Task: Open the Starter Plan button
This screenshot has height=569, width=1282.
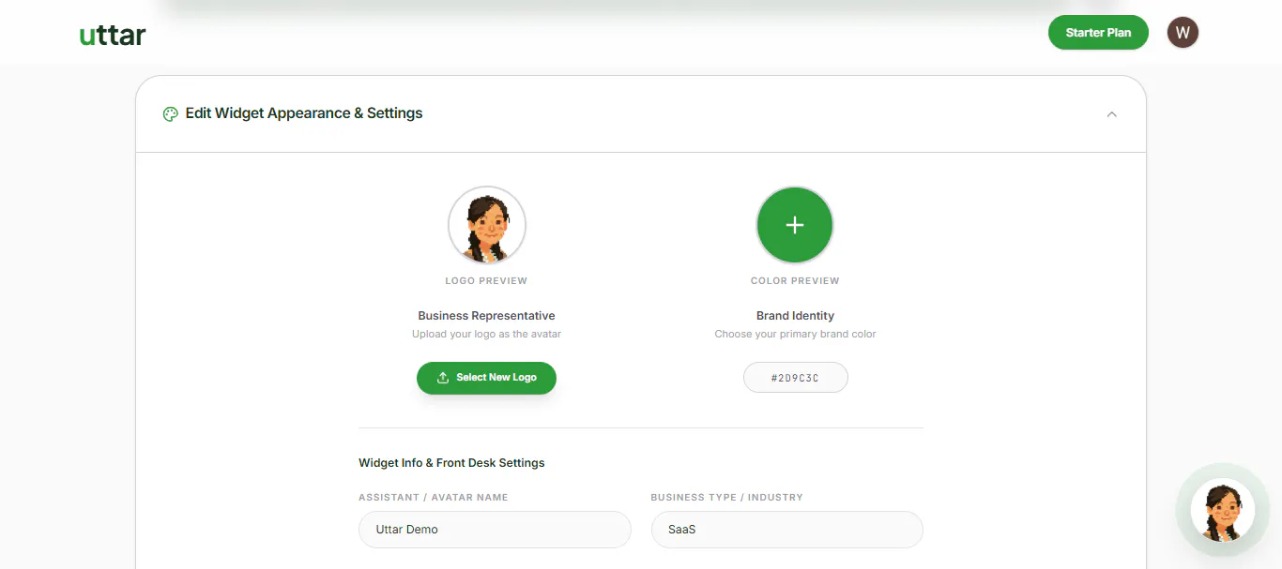Action: coord(1098,33)
